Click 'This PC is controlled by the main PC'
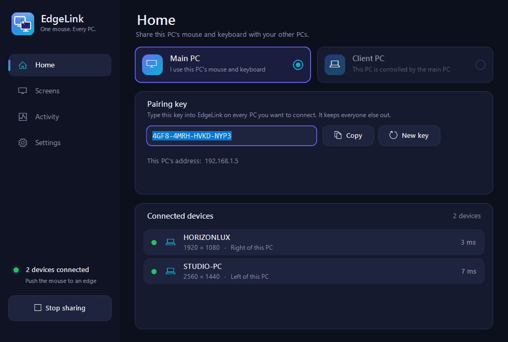Viewport: 508px width, 342px height. pyautogui.click(x=401, y=69)
